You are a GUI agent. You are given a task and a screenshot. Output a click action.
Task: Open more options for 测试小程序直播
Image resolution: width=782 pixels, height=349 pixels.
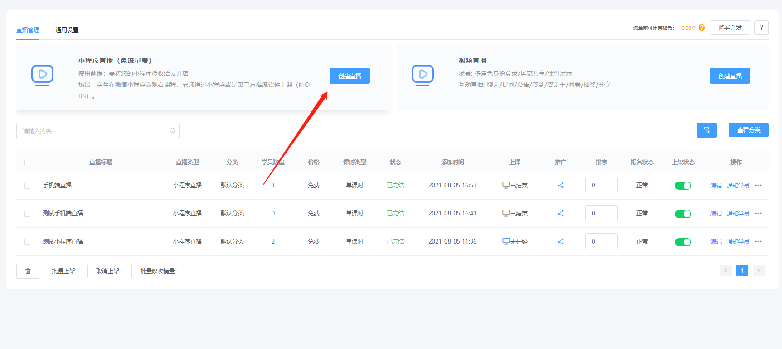(758, 241)
